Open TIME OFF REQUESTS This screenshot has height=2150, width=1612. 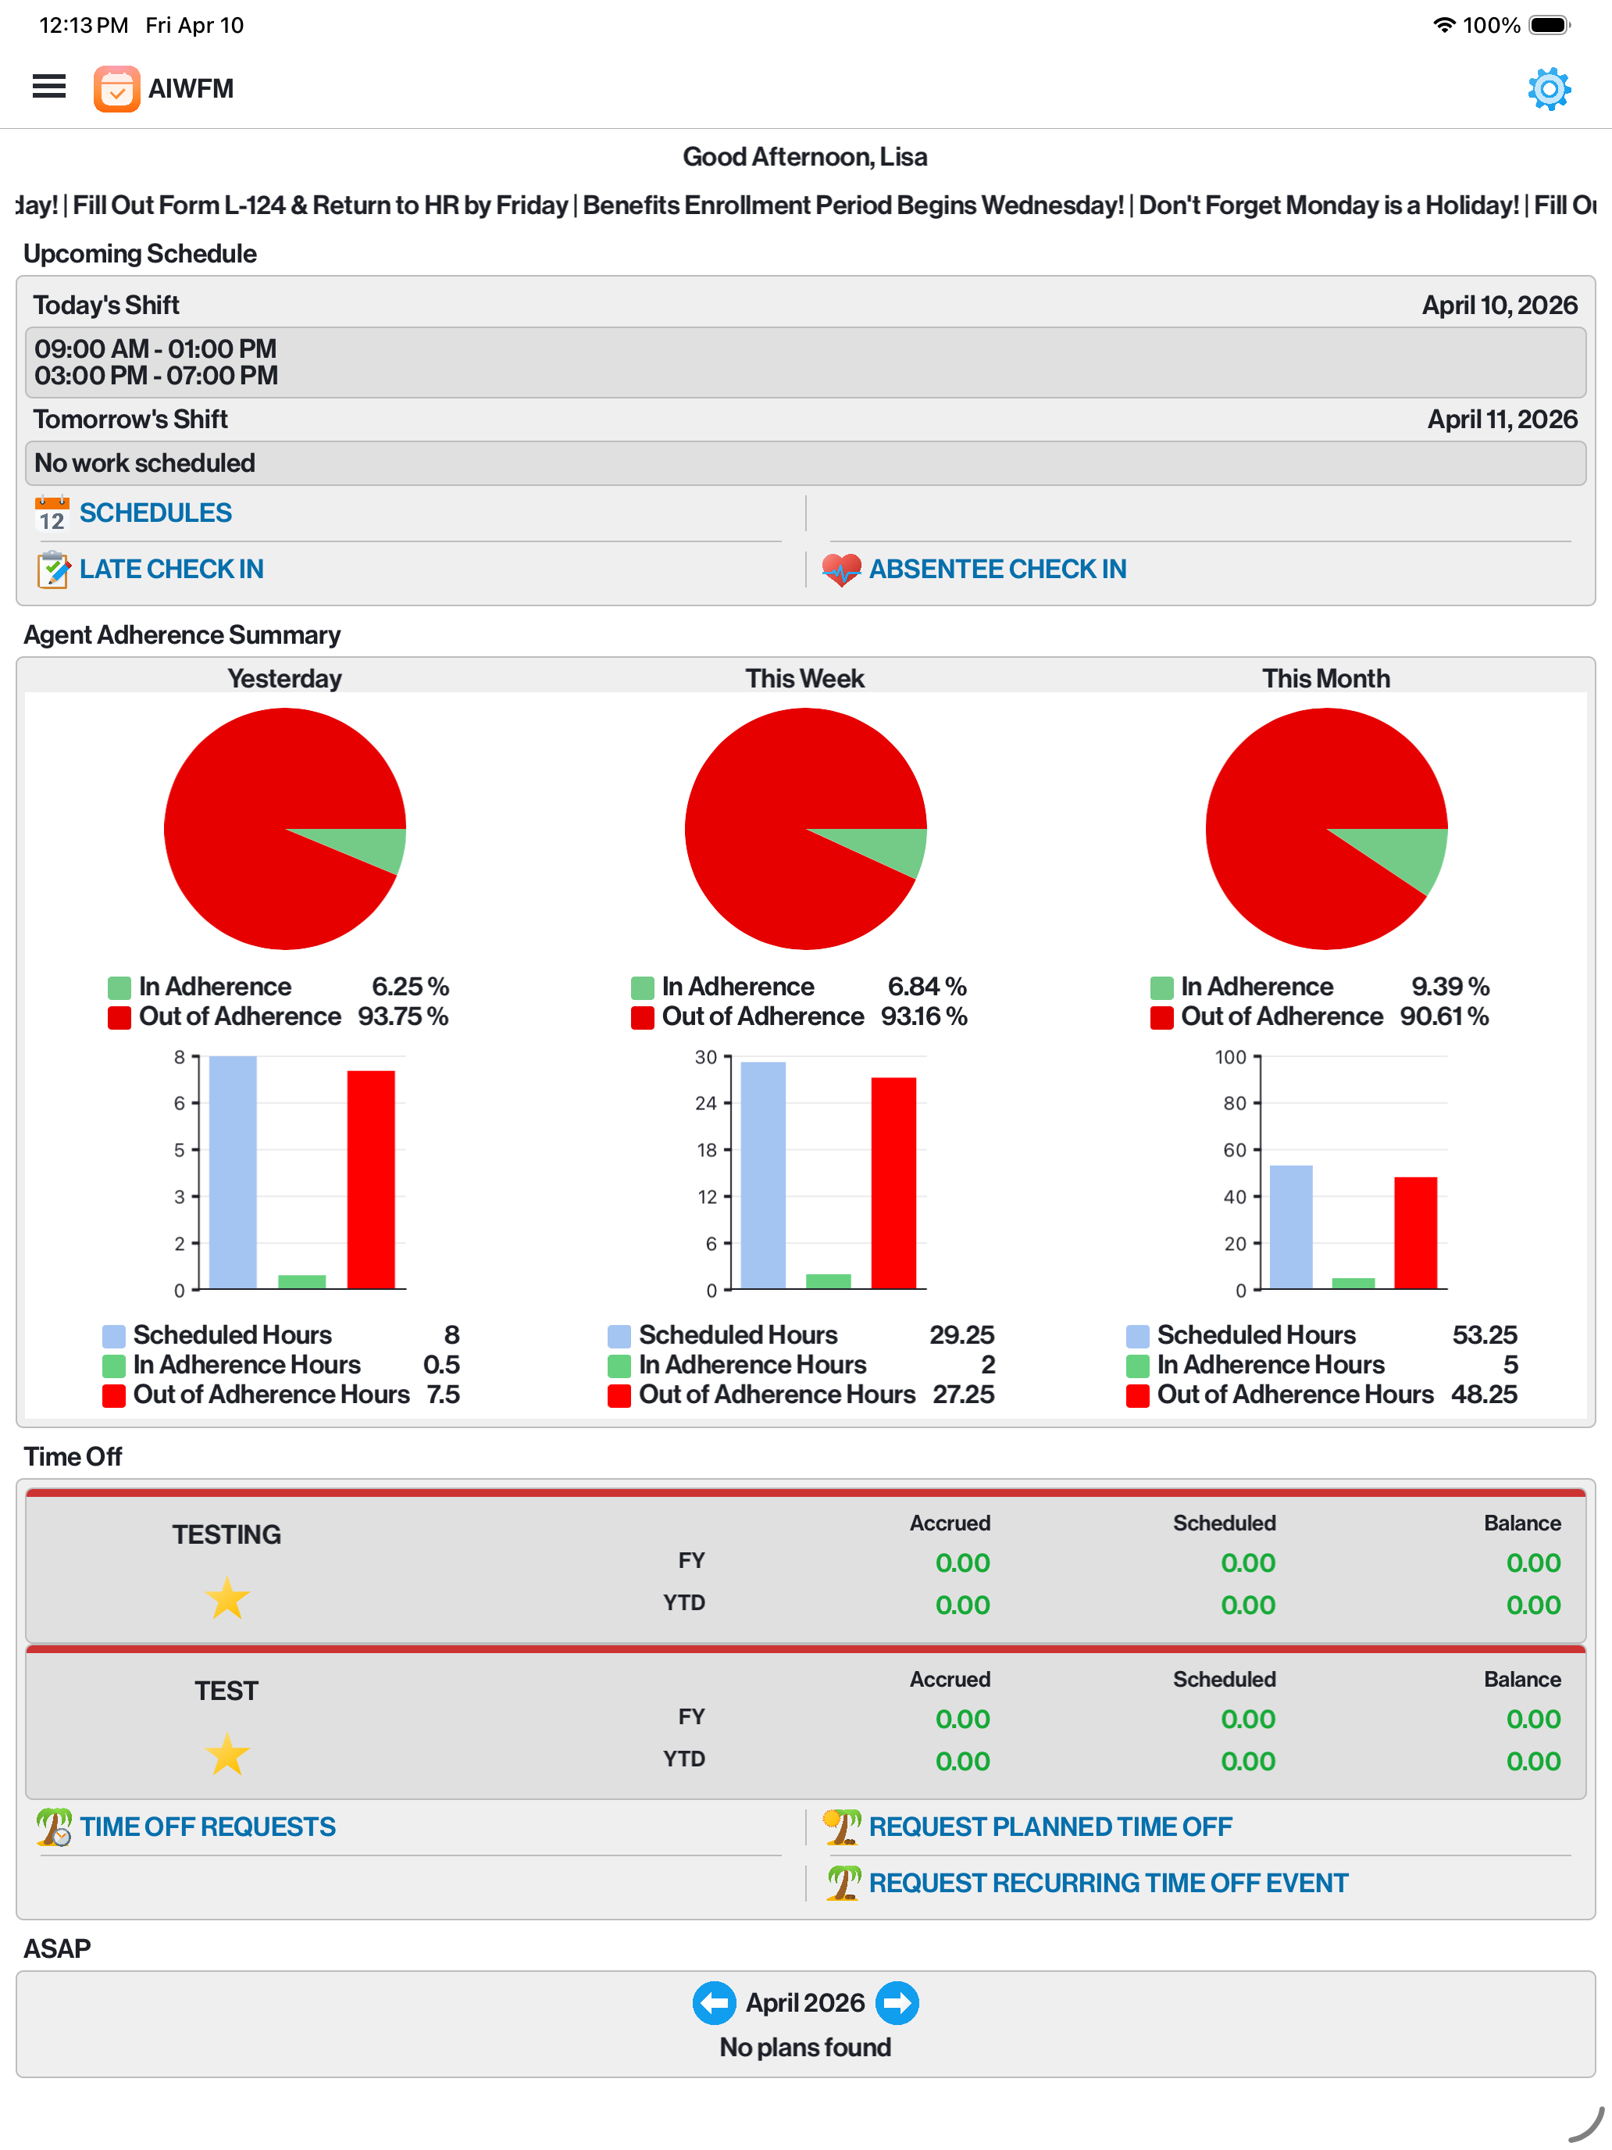208,1827
